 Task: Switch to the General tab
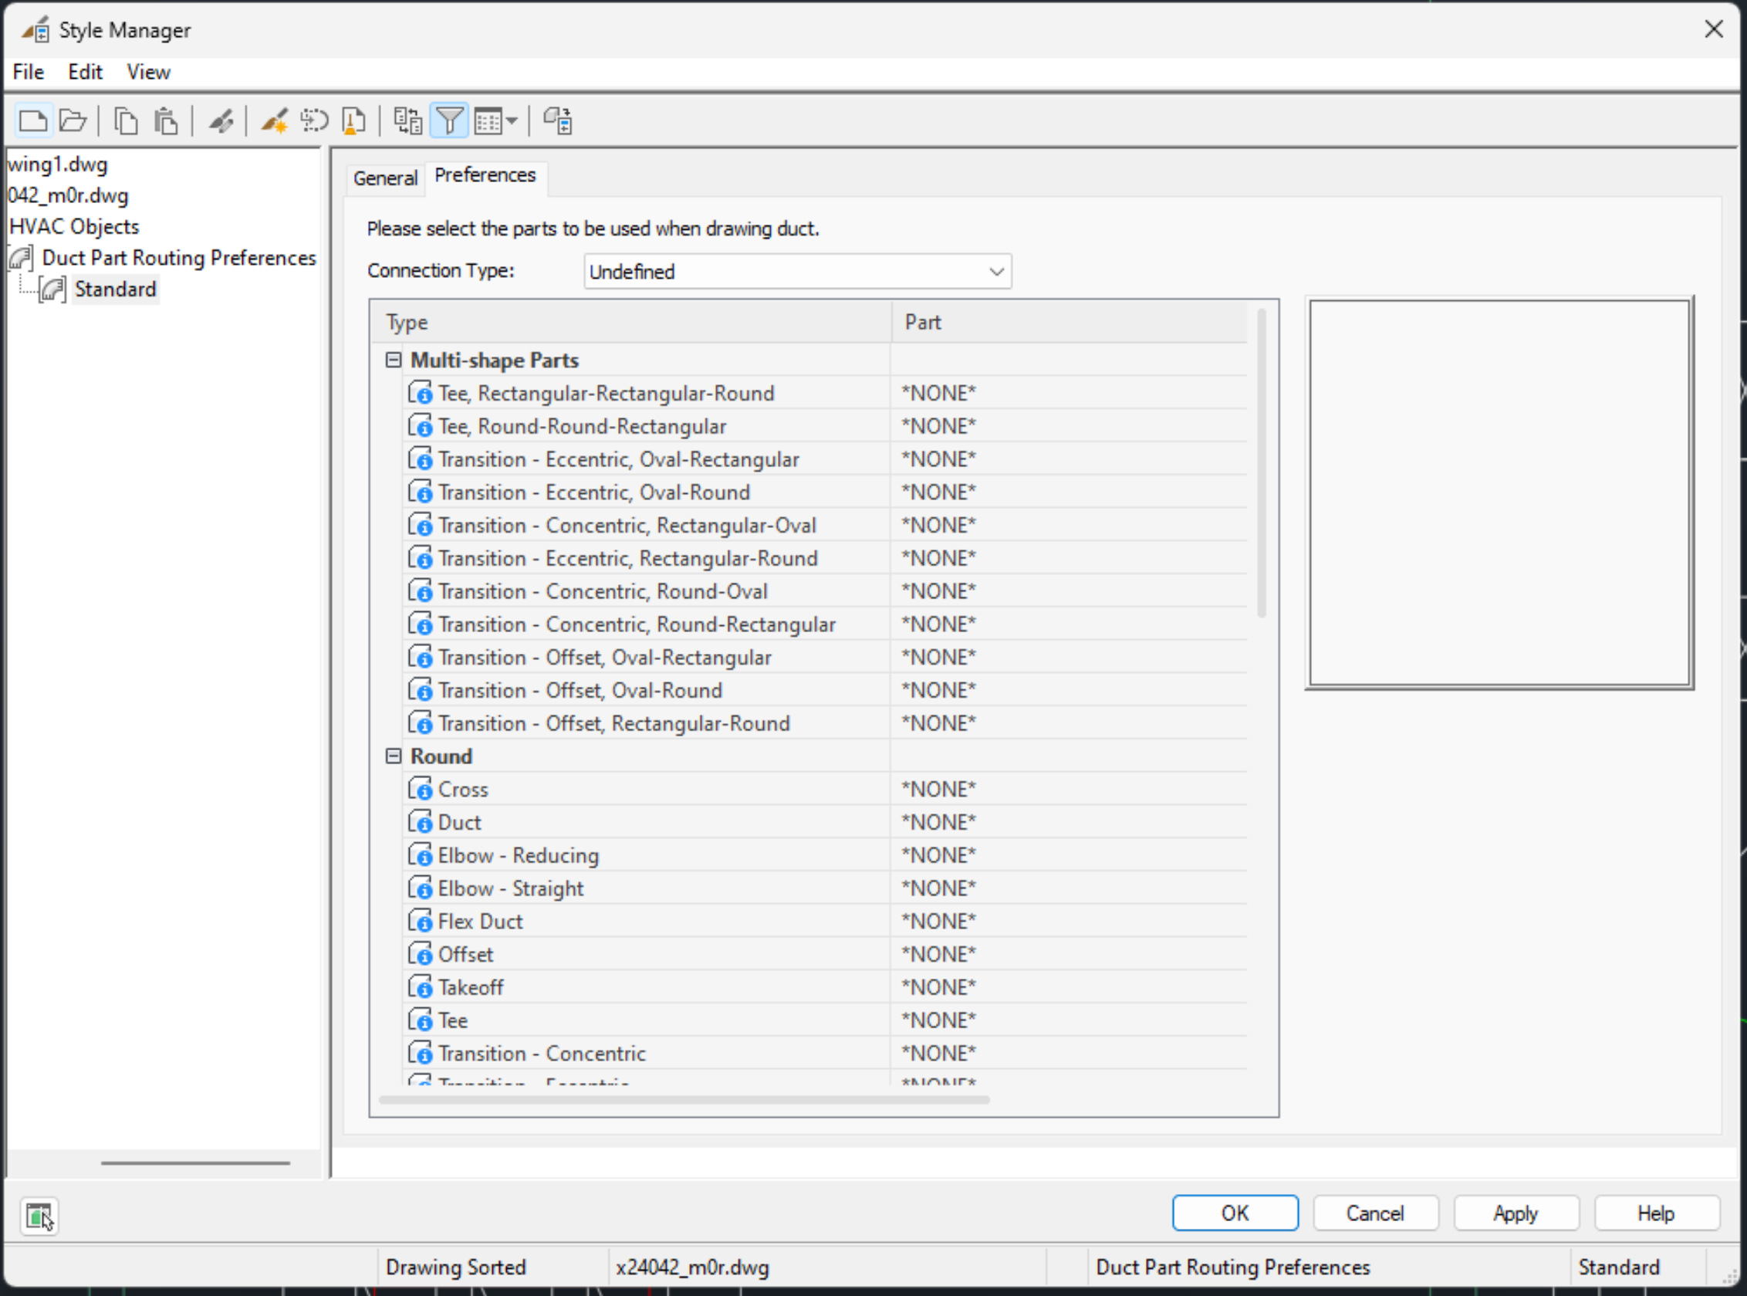[385, 178]
